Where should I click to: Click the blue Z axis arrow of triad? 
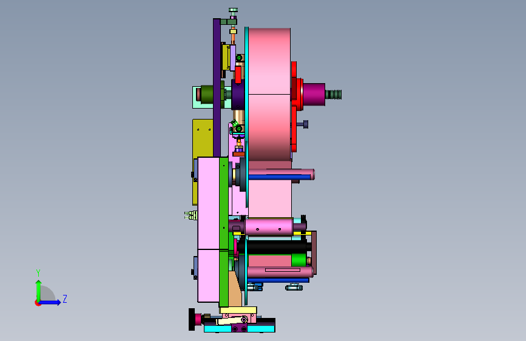pos(50,302)
